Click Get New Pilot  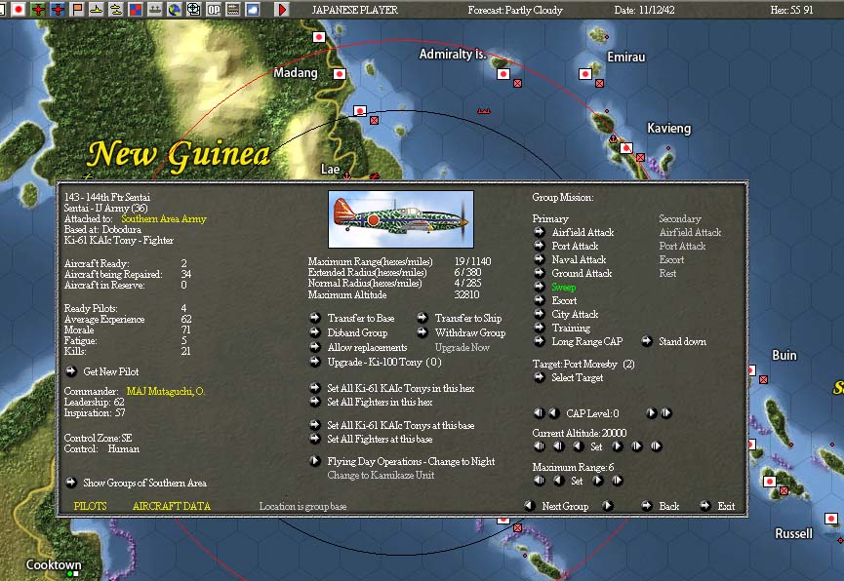[111, 371]
